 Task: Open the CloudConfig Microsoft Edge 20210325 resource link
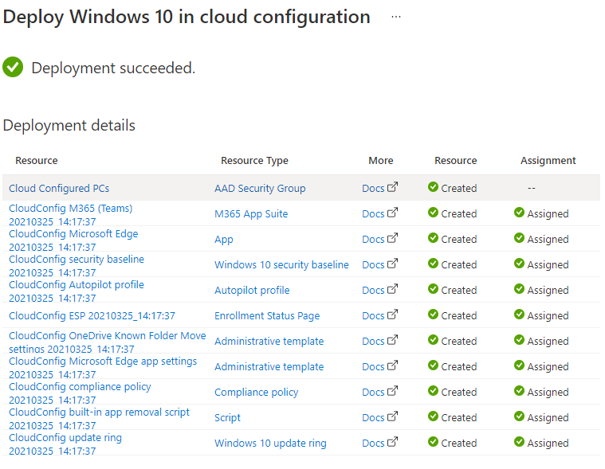point(73,240)
